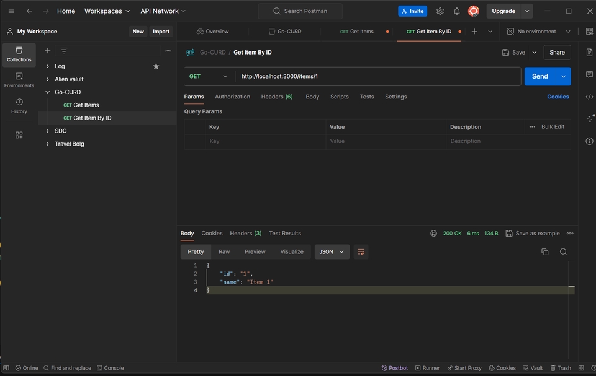This screenshot has width=596, height=376.
Task: Open the code snippet icon in right sidebar
Action: pyautogui.click(x=589, y=97)
